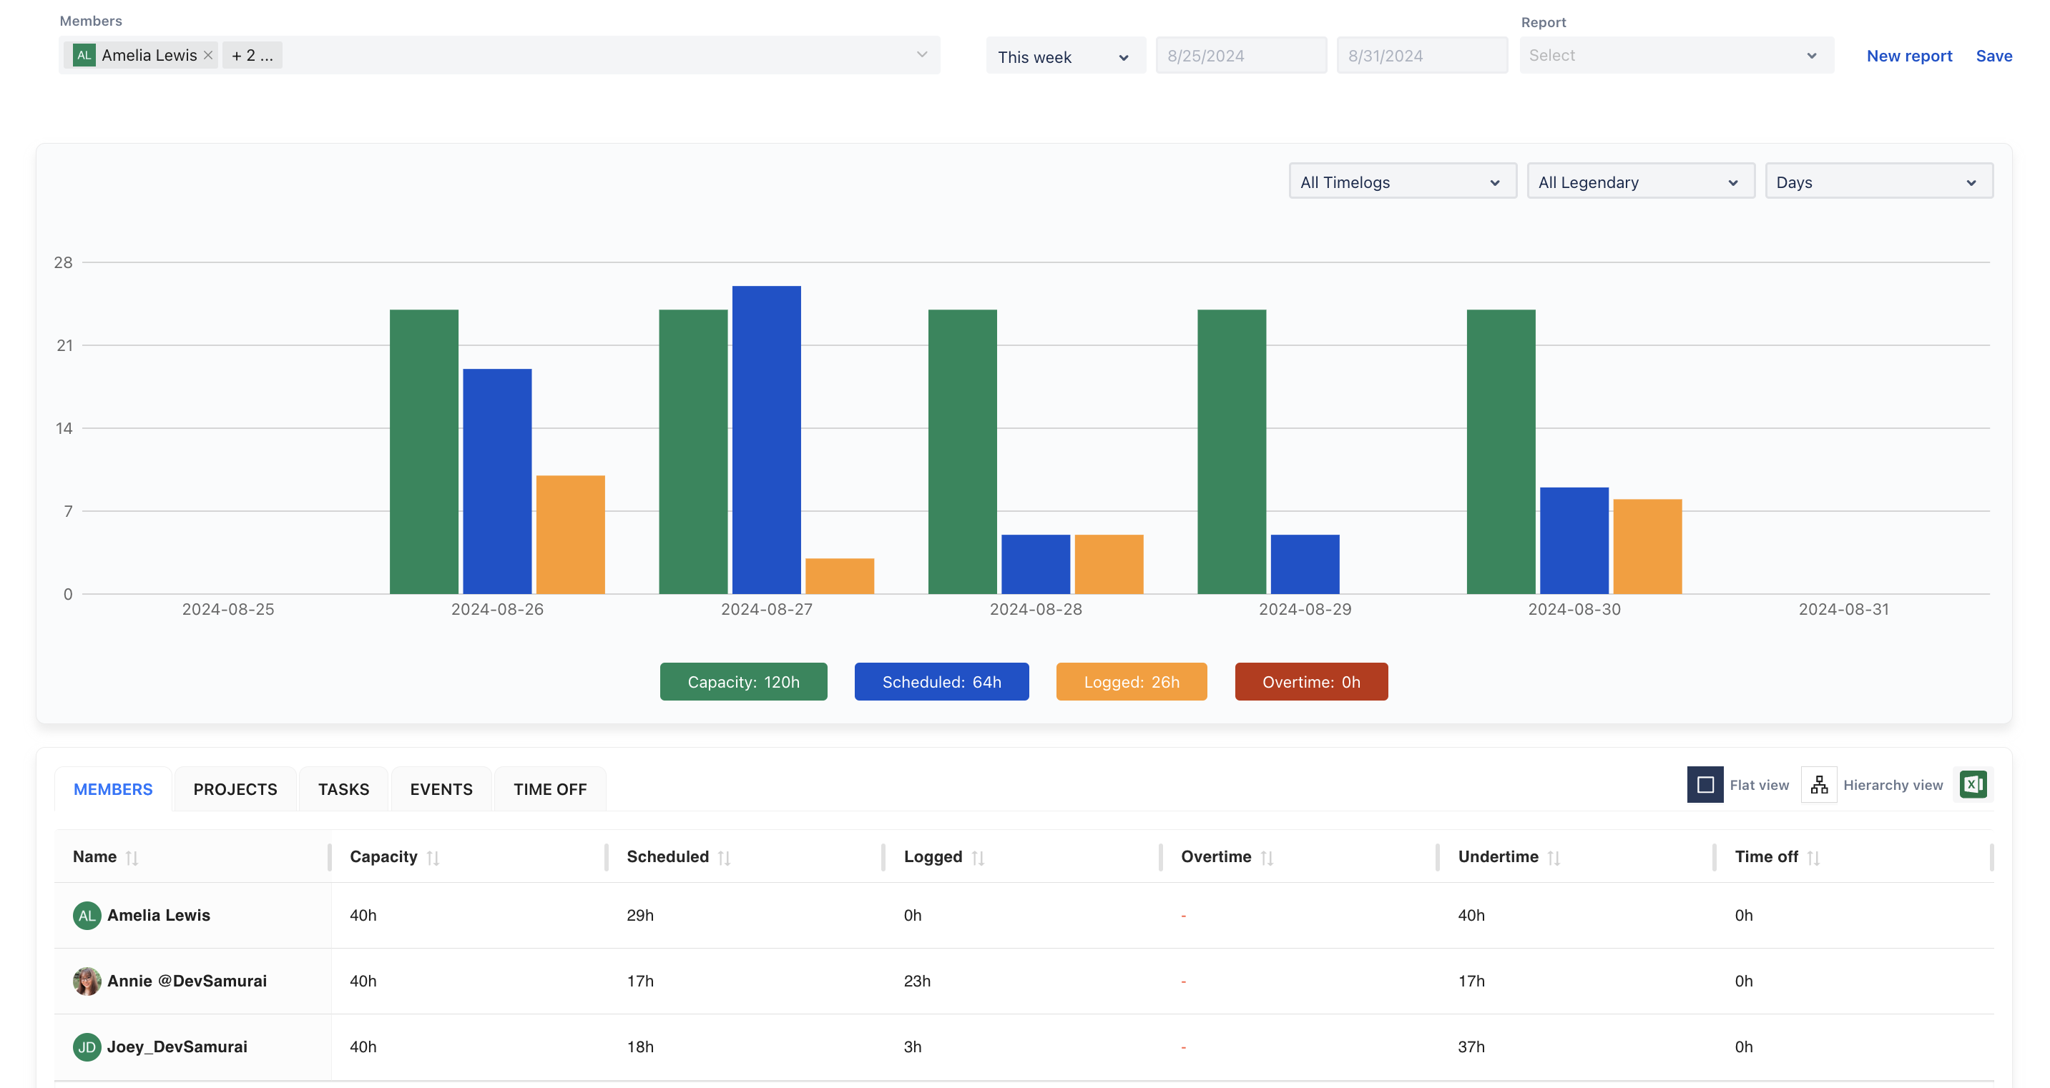2050x1088 pixels.
Task: Sort by Scheduled column arrows
Action: [x=724, y=857]
